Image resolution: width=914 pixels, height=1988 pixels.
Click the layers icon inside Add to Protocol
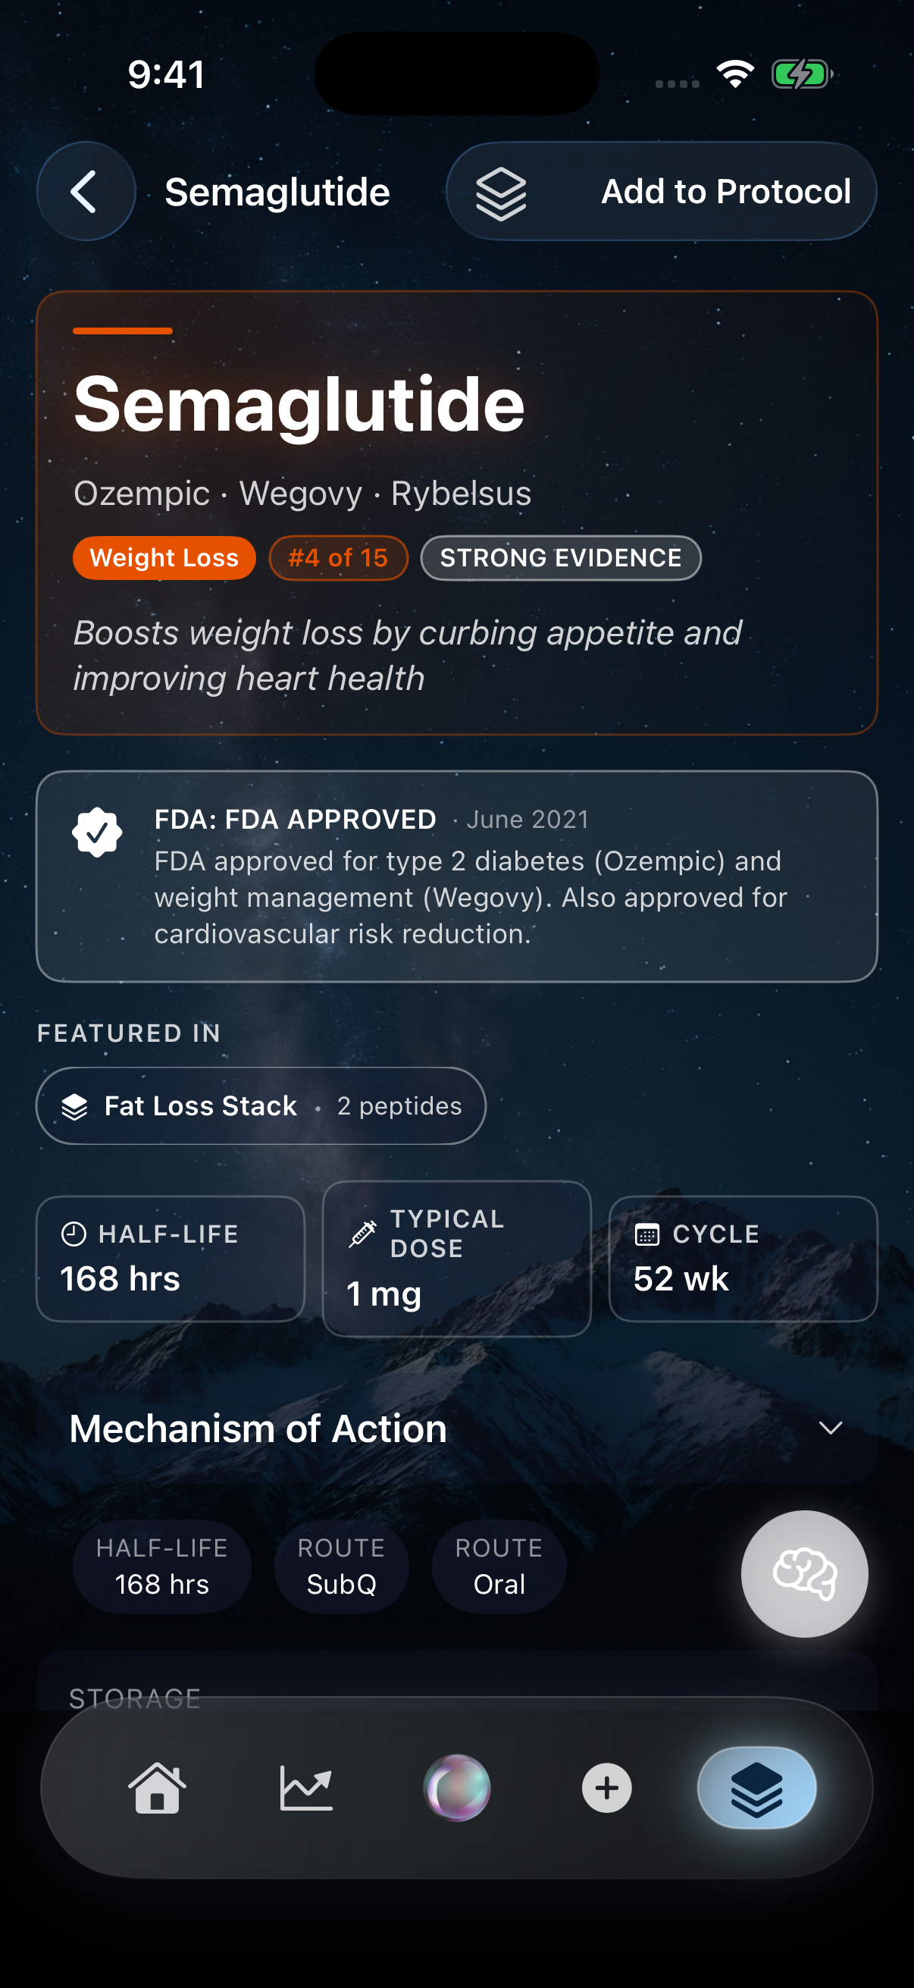501,191
